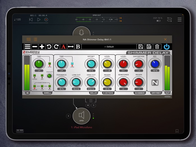
Task: Adjust the Octave REGEN yellow knob
Action: point(107,82)
